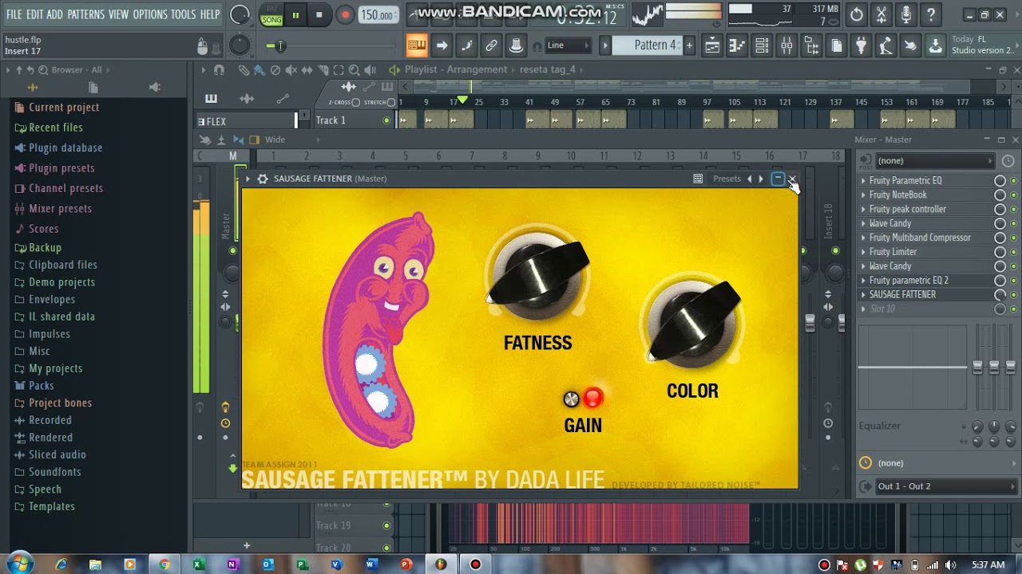Open the PATTERNS menu
The height and width of the screenshot is (574, 1022).
click(85, 14)
